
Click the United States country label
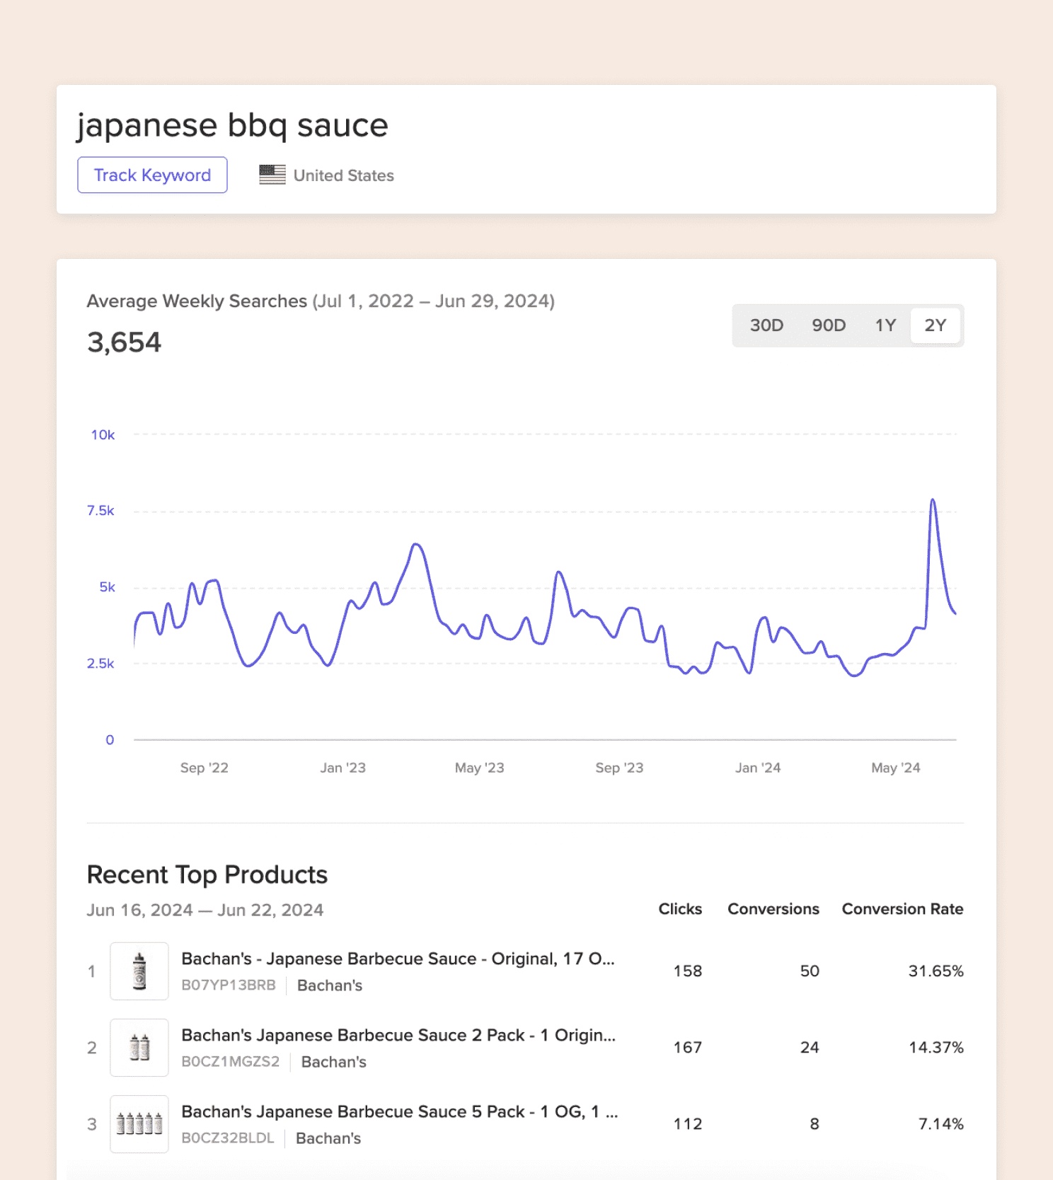coord(343,175)
